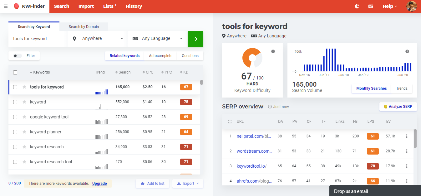Switch to Search by Domain tab
The image size is (421, 196).
click(x=84, y=27)
